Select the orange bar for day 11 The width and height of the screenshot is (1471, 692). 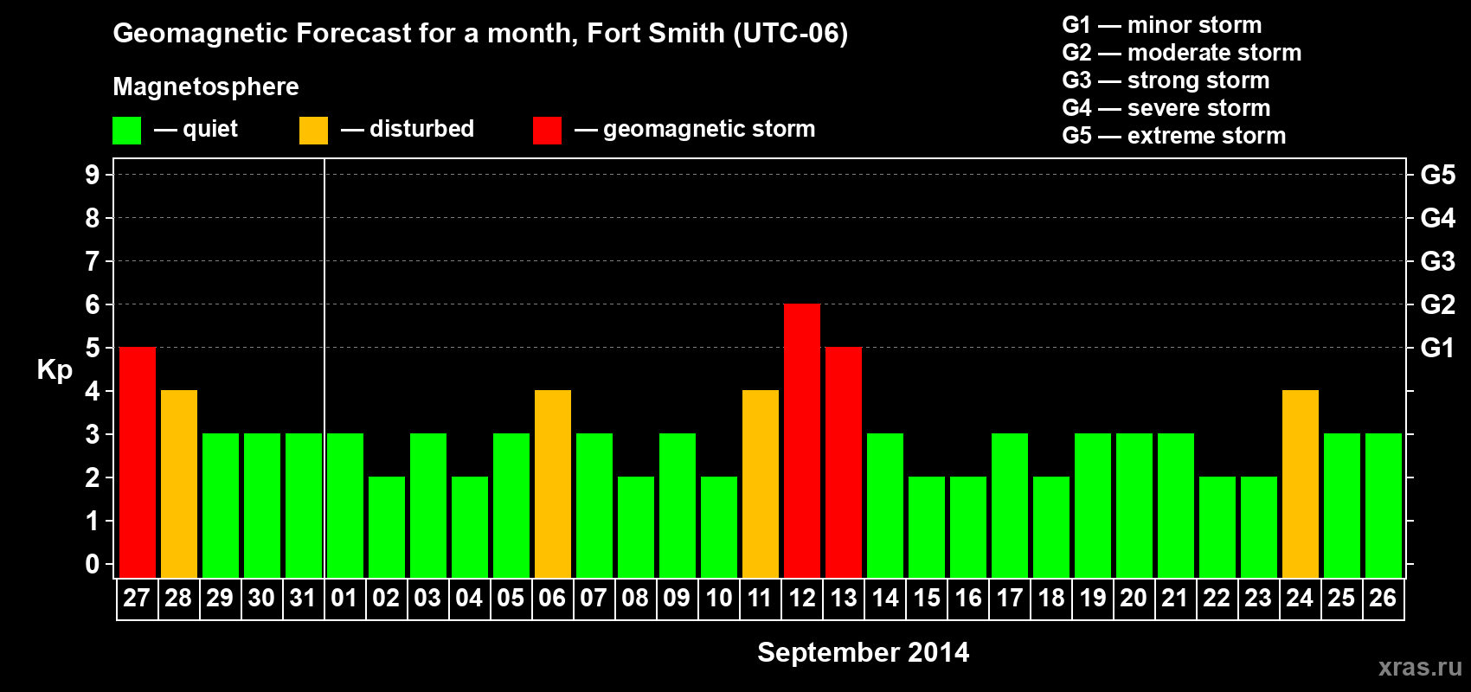(761, 484)
